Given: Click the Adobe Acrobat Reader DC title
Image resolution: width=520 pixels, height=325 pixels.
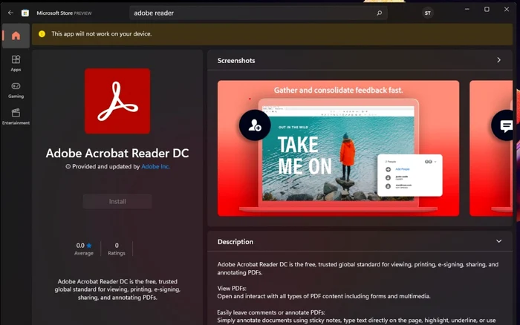Looking at the screenshot, I should 117,153.
